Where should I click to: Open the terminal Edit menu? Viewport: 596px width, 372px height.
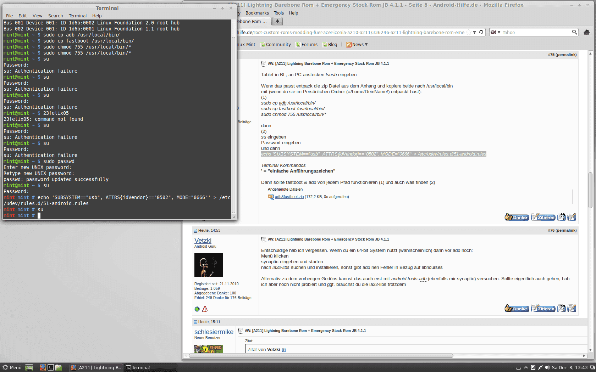click(x=23, y=16)
